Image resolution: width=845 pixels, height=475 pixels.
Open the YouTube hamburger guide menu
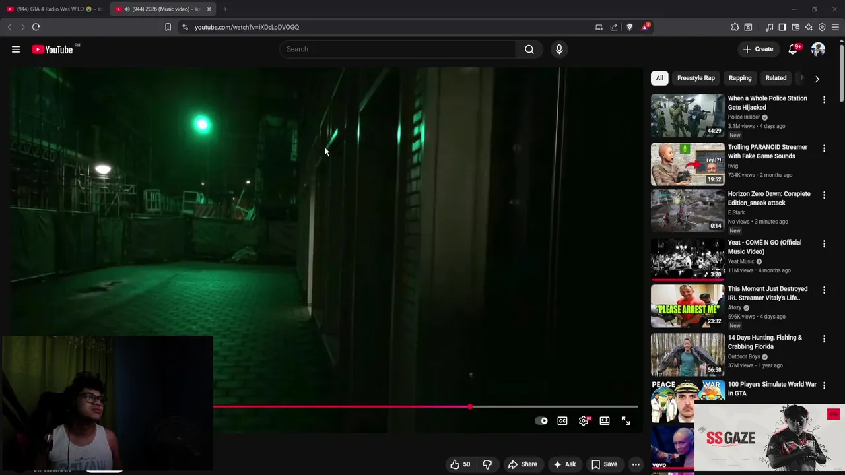click(16, 49)
